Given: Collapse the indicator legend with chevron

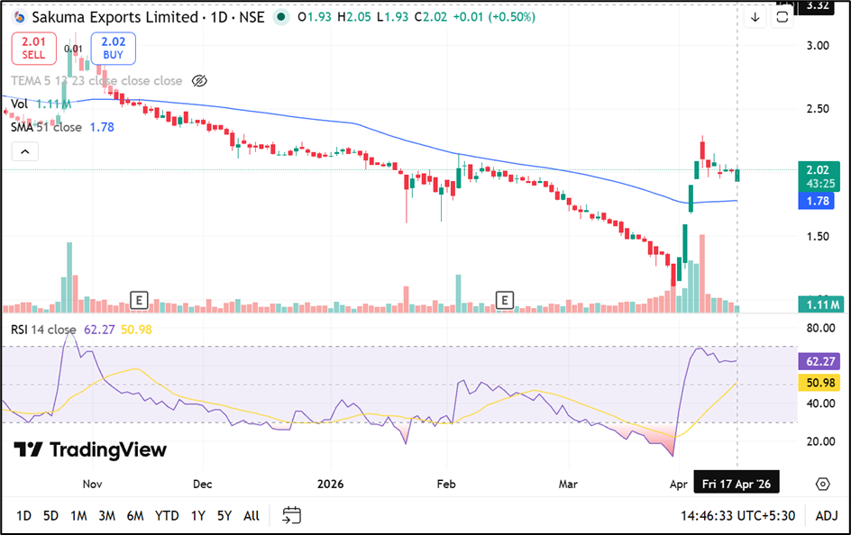Looking at the screenshot, I should coord(24,151).
